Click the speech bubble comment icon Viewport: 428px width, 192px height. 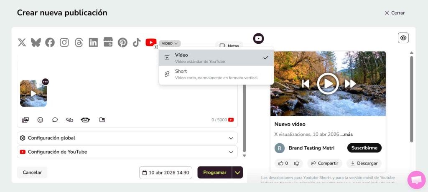(x=55, y=120)
